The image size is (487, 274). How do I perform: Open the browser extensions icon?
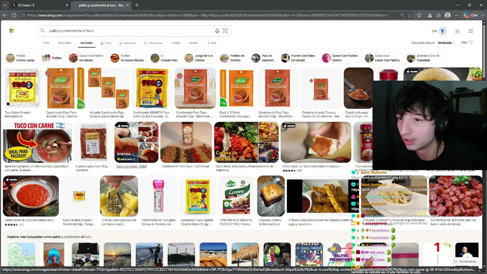419,15
